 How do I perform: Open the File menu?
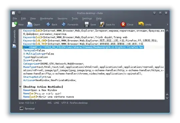pyautogui.click(x=15, y=18)
